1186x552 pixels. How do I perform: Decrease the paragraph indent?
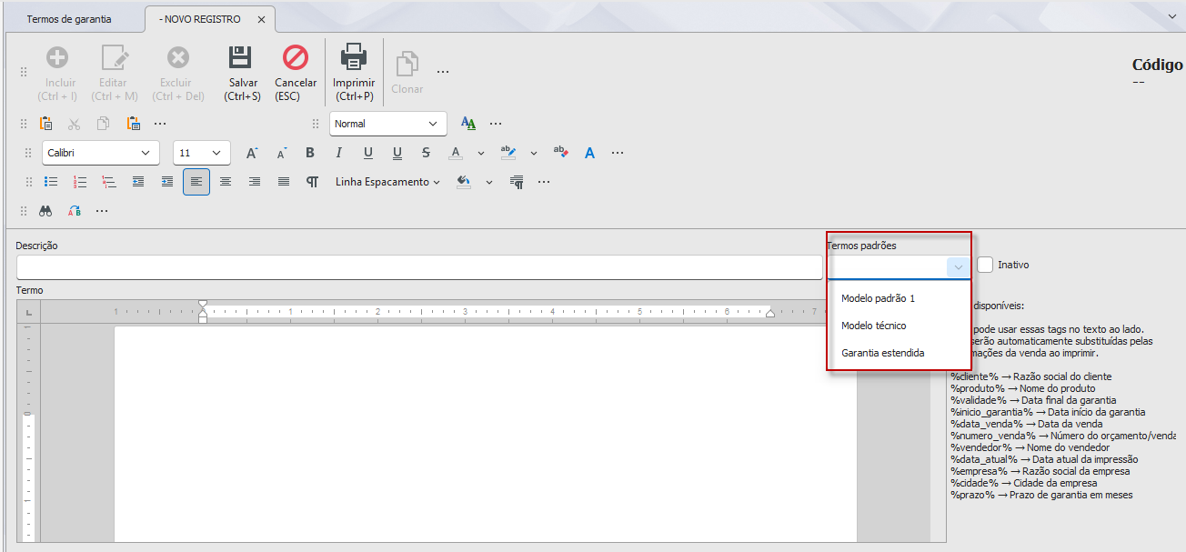pos(138,182)
